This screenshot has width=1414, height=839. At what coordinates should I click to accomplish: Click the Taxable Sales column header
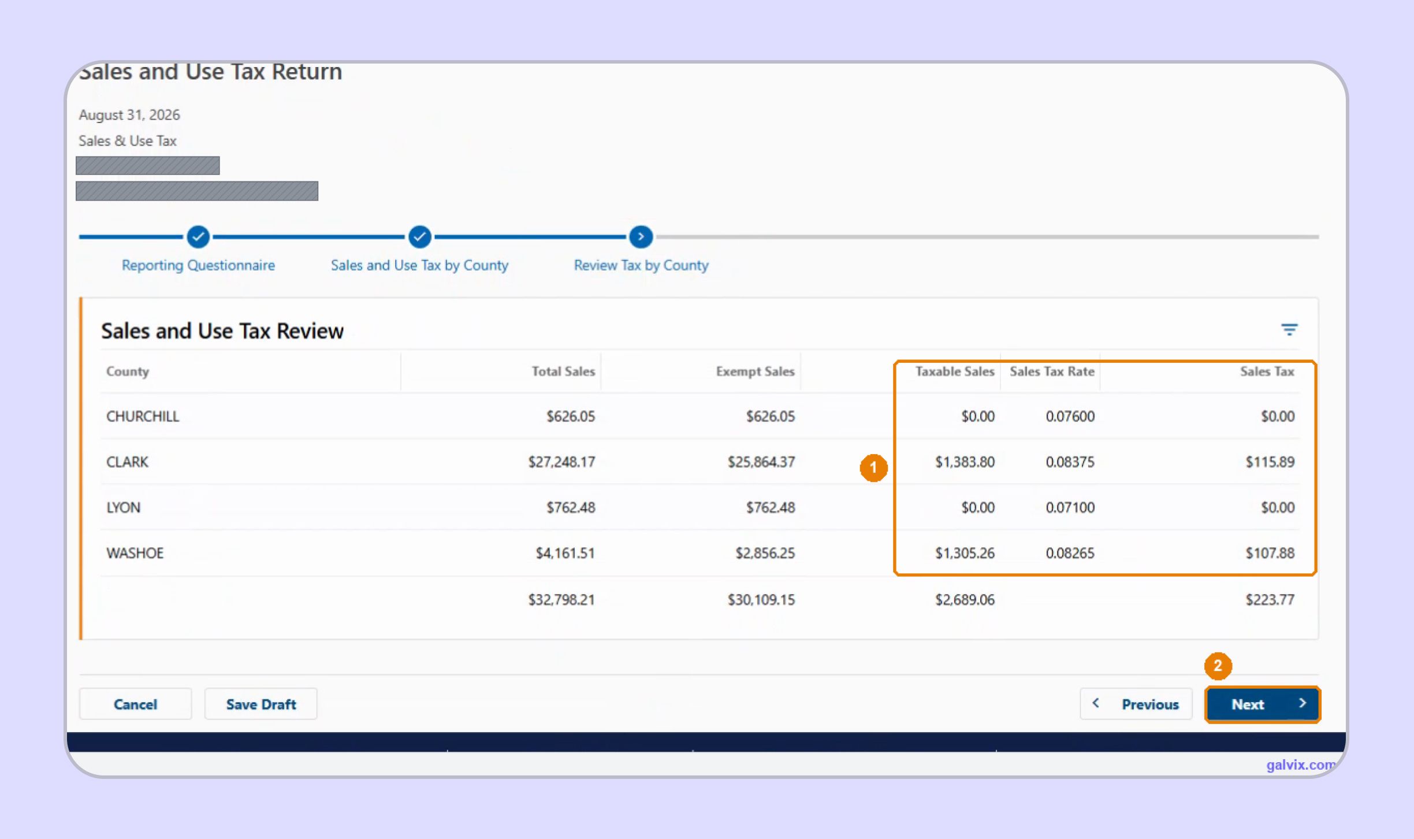(x=955, y=372)
